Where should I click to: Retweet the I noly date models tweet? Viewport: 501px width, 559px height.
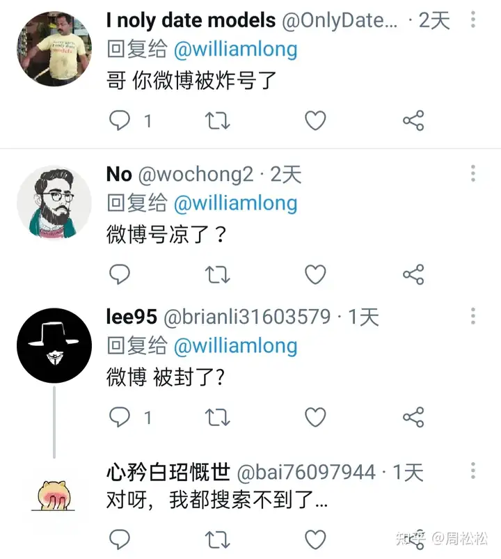217,120
